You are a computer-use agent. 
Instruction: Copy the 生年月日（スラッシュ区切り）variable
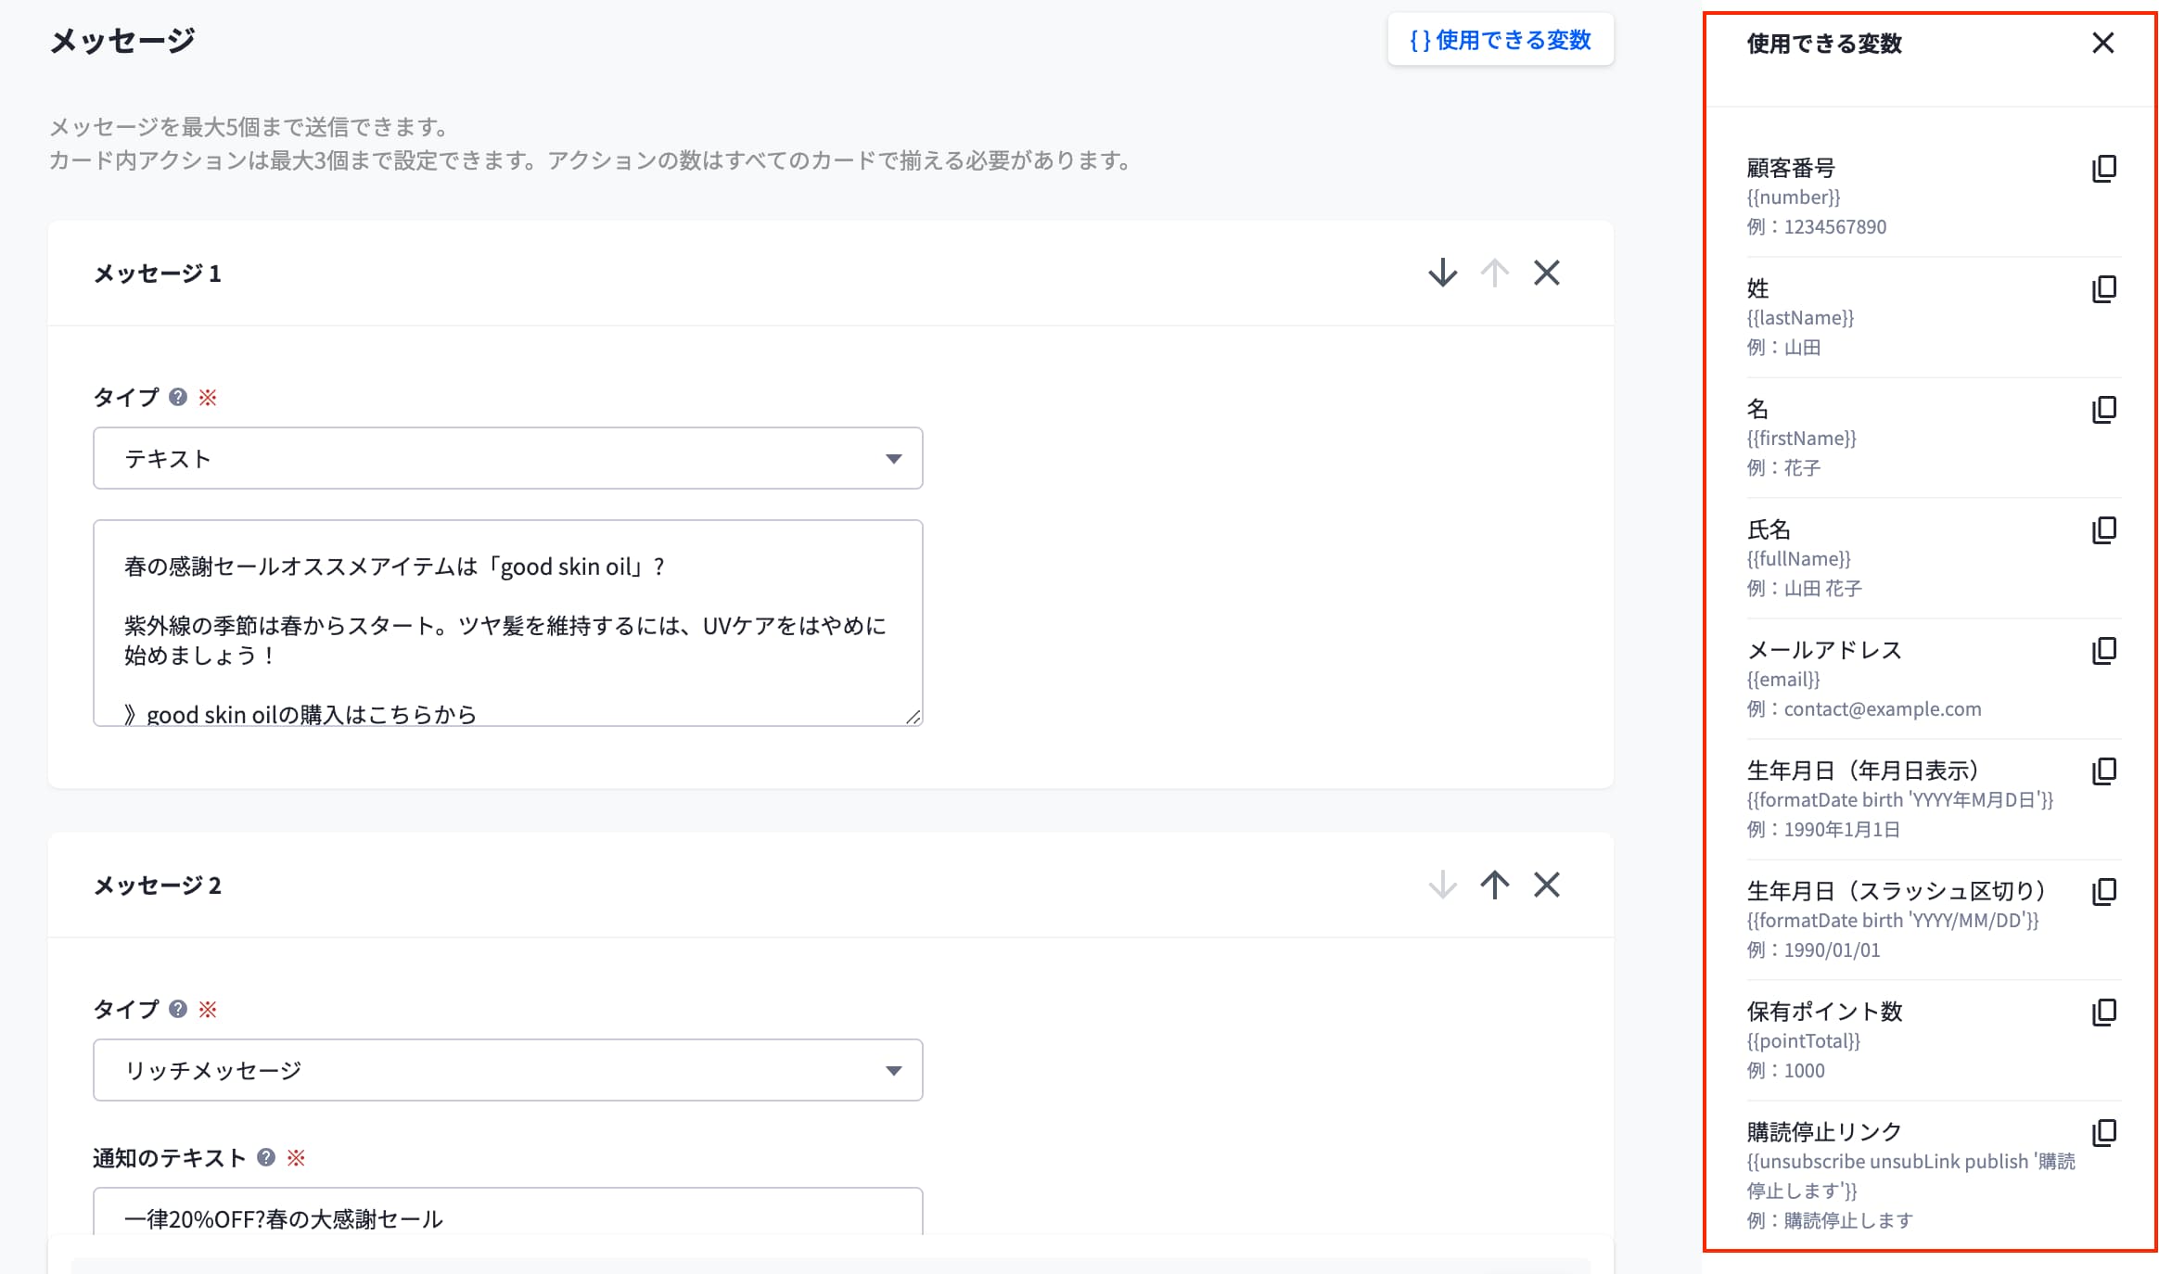(2105, 890)
